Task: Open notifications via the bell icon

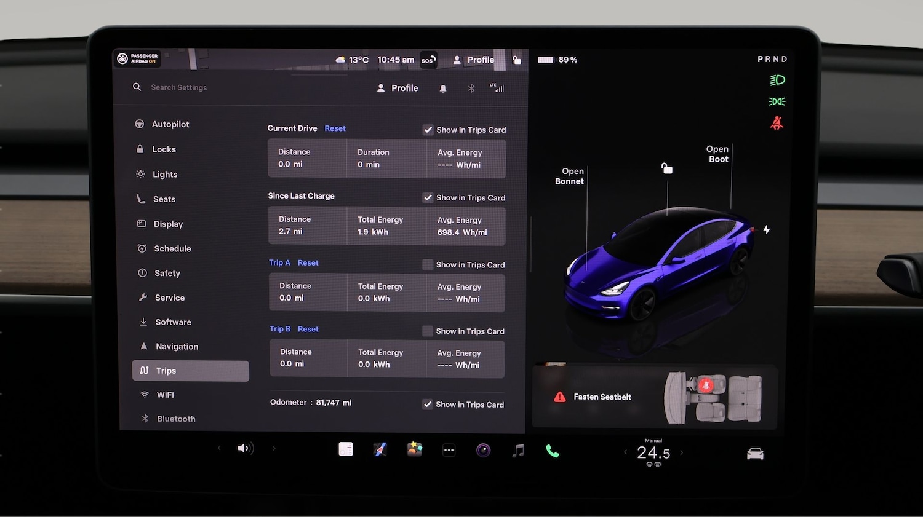Action: (443, 89)
